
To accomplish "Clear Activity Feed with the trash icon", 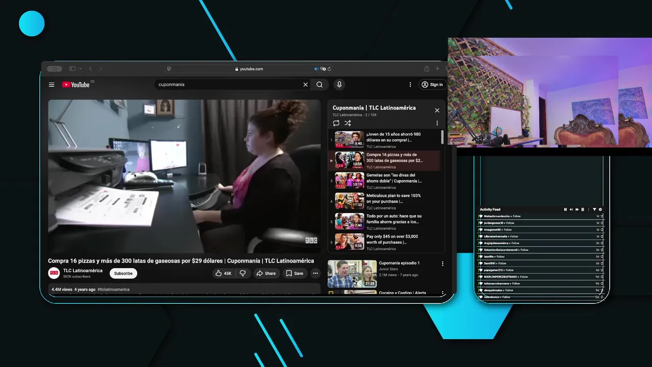I will pyautogui.click(x=582, y=209).
